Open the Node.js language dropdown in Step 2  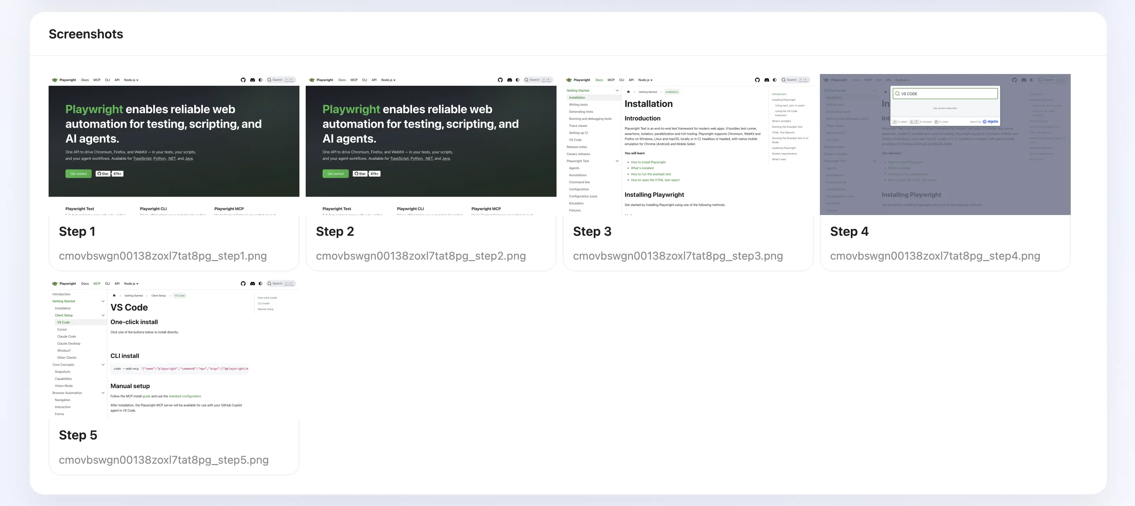tap(389, 80)
